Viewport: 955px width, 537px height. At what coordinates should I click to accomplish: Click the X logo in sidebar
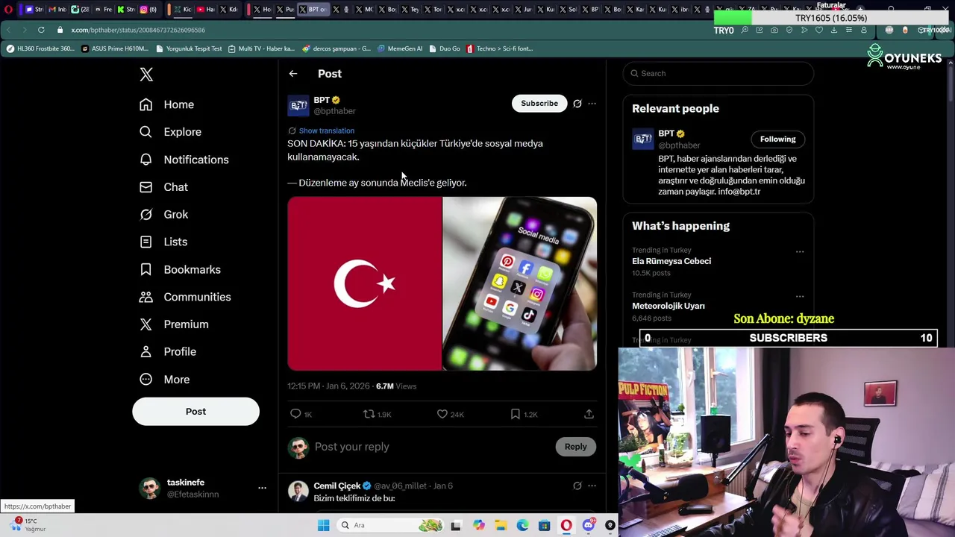coord(146,74)
